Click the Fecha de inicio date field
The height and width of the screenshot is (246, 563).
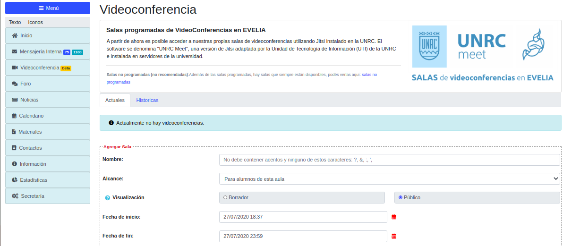(x=303, y=217)
